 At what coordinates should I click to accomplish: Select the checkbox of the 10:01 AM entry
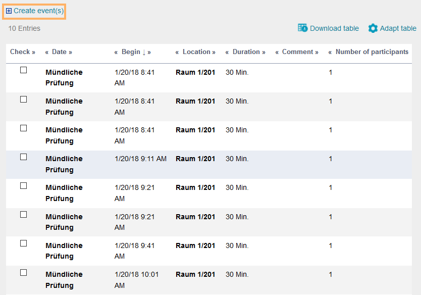coord(24,273)
